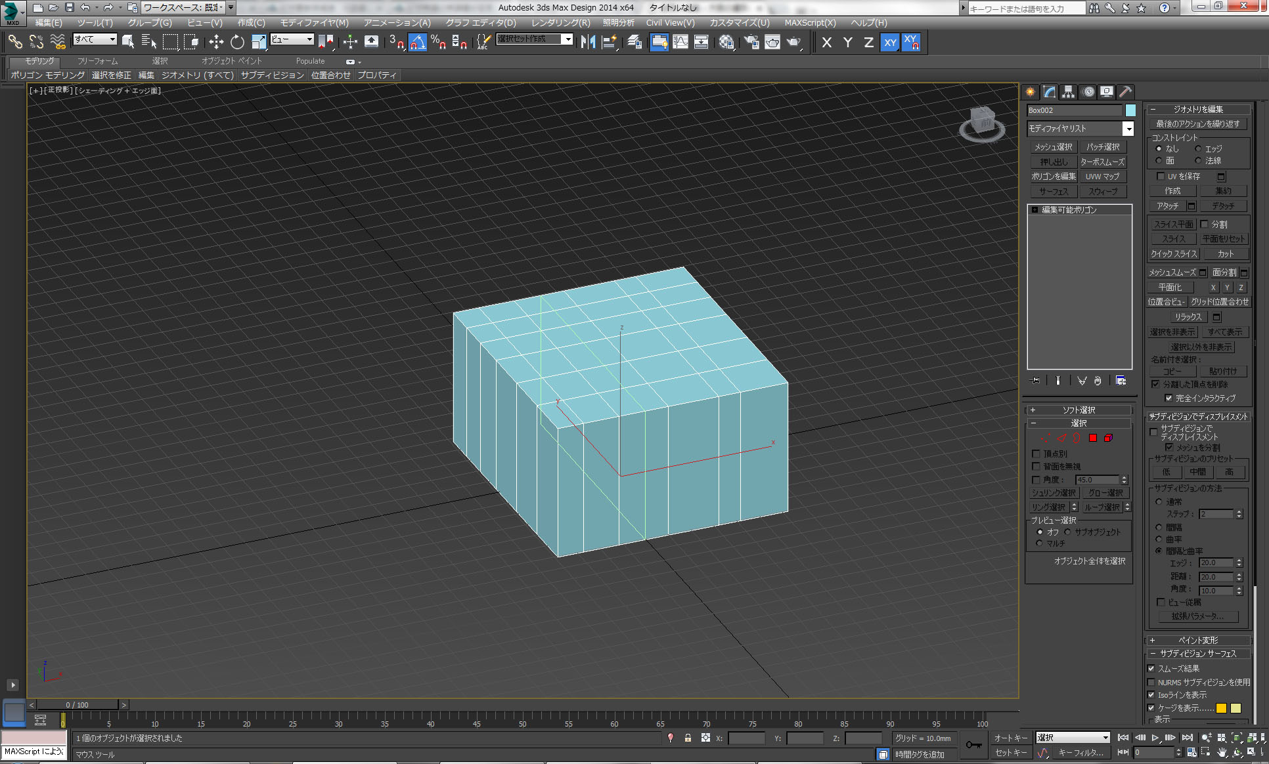Switch to the フリーフォーム ribbon tab
1269x764 pixels.
pyautogui.click(x=98, y=61)
